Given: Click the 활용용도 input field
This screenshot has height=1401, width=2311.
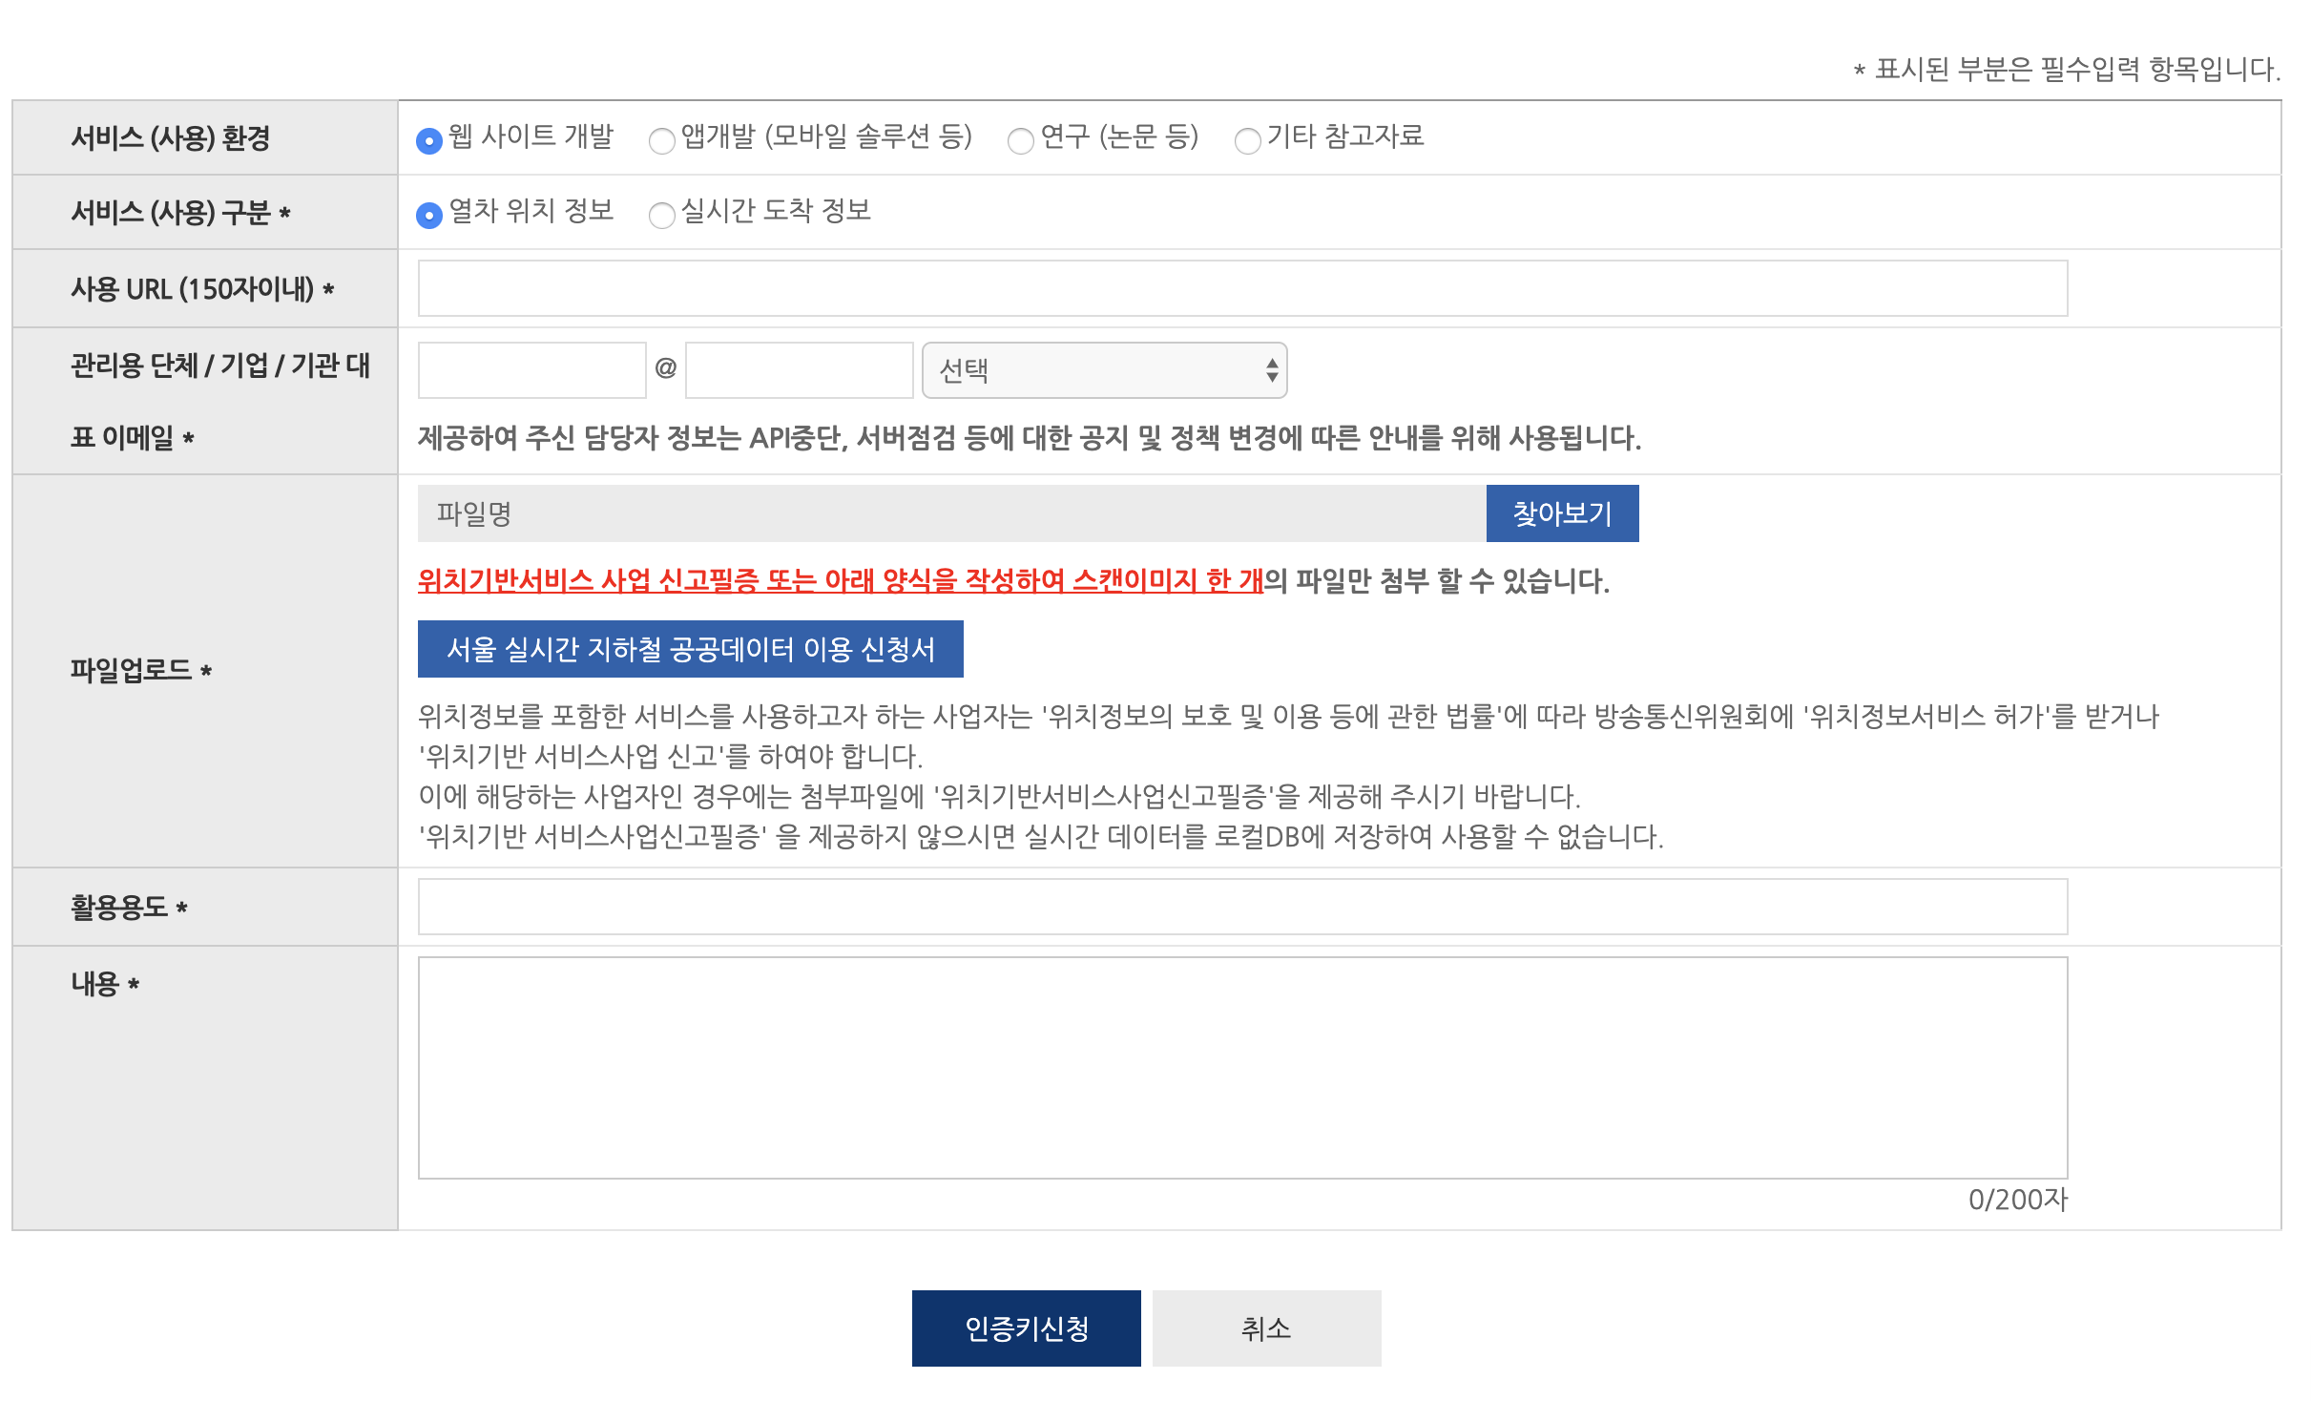Looking at the screenshot, I should (1241, 907).
